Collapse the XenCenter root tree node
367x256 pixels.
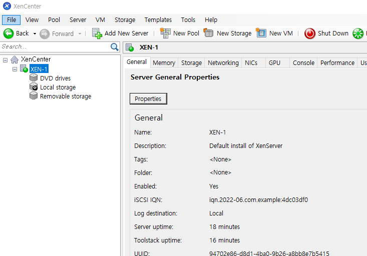5,60
